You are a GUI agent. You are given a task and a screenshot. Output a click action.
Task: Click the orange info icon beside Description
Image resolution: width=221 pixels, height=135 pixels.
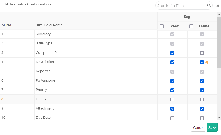coord(207,62)
